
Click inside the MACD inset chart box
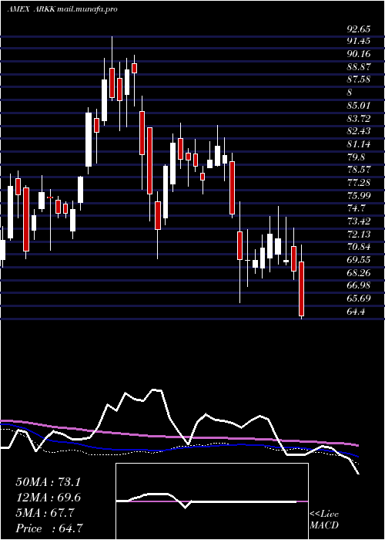[212, 501]
